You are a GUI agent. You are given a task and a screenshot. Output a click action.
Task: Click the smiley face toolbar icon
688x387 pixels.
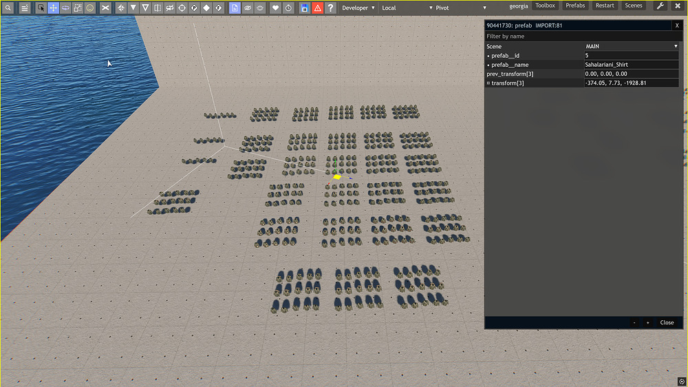(x=90, y=8)
